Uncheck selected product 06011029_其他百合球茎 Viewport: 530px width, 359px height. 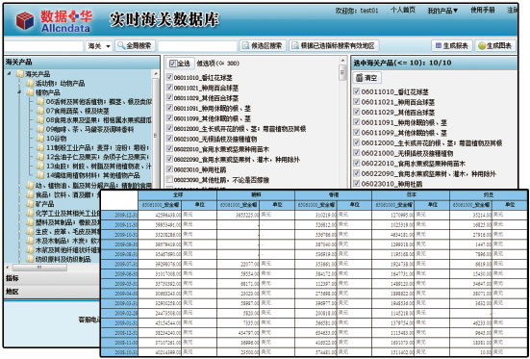tap(356, 112)
